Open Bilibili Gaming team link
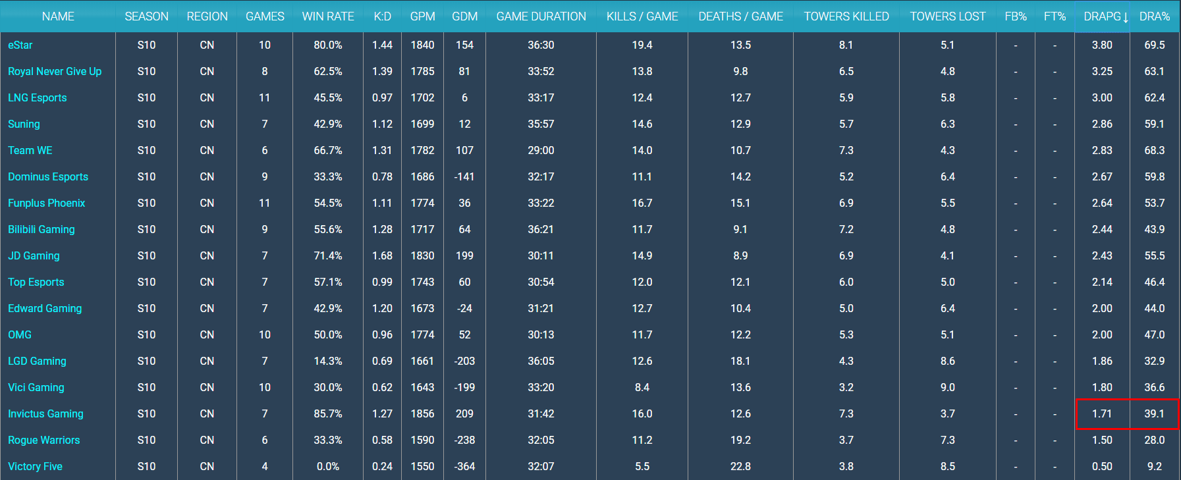The width and height of the screenshot is (1181, 480). point(41,229)
